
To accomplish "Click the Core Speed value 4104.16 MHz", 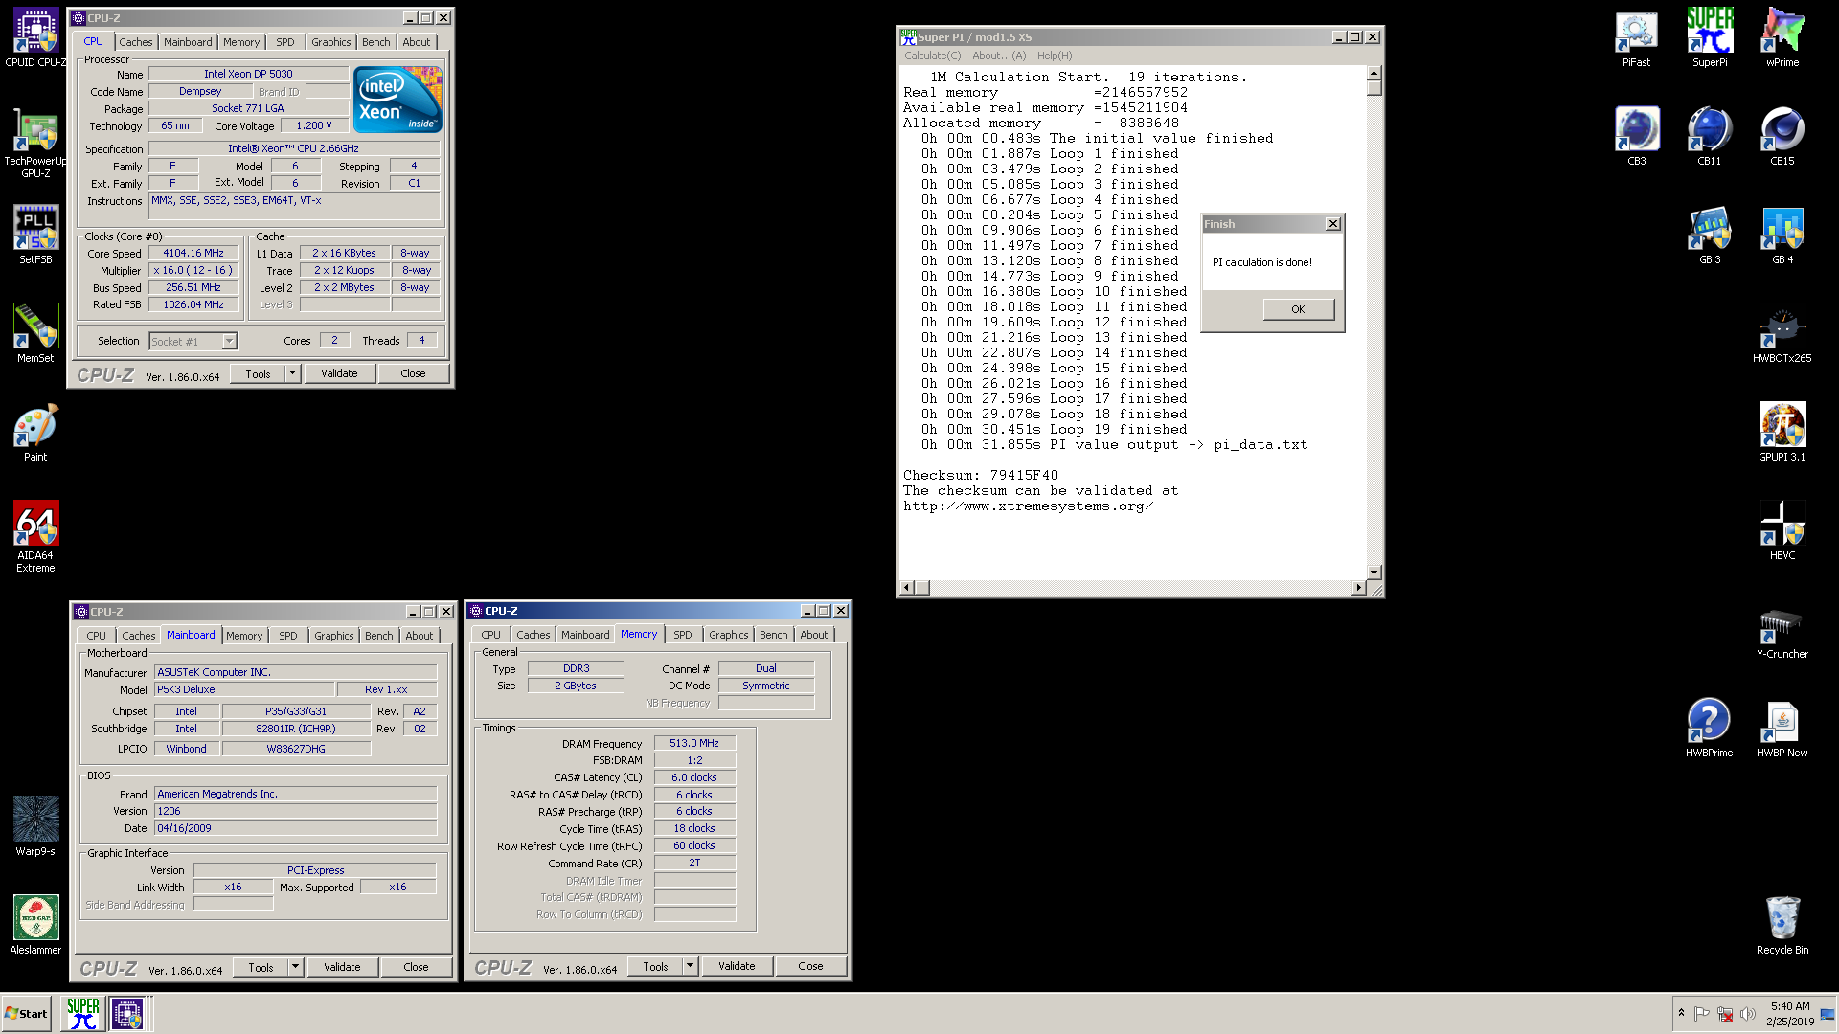I will (193, 253).
